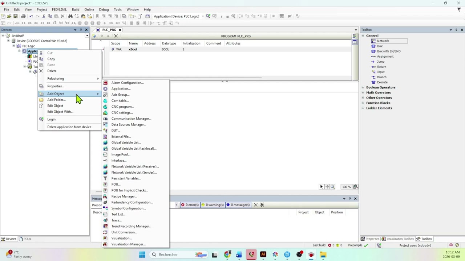The width and height of the screenshot is (465, 261).
Task: Click the Trace icon in submenu
Action: [105, 220]
